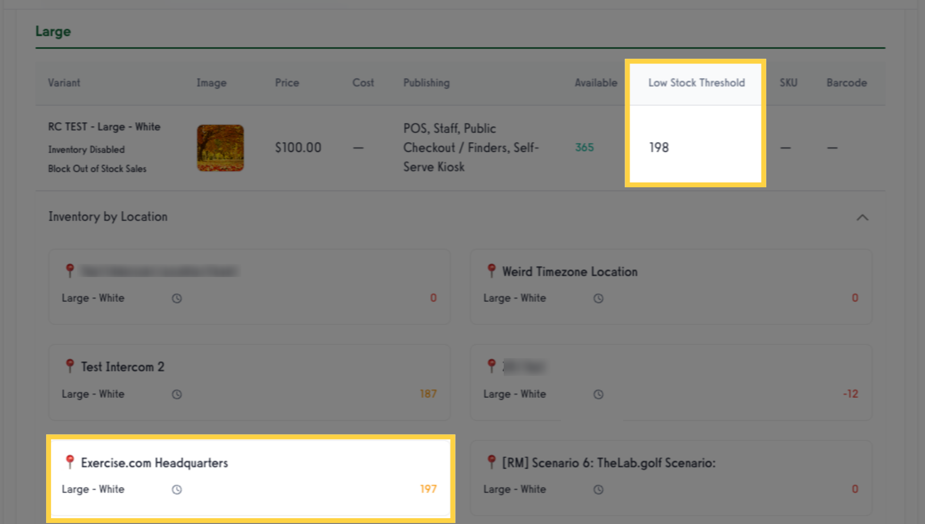Click history clock icon in the first blurred location card
This screenshot has width=925, height=524.
pos(177,298)
